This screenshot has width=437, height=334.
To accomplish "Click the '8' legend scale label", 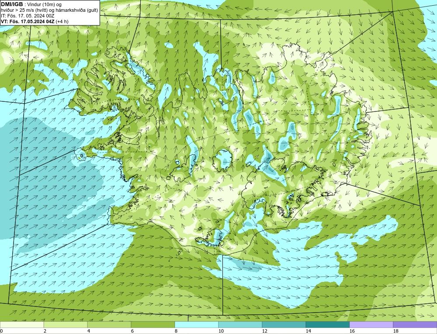I will 176,331.
